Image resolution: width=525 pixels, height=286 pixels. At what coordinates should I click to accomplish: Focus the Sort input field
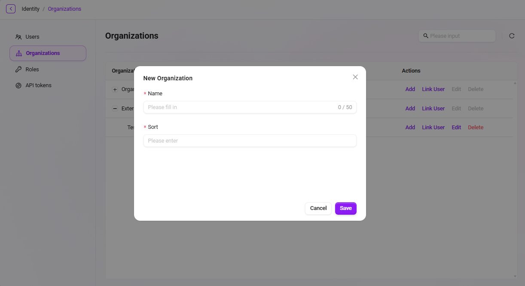pyautogui.click(x=250, y=141)
